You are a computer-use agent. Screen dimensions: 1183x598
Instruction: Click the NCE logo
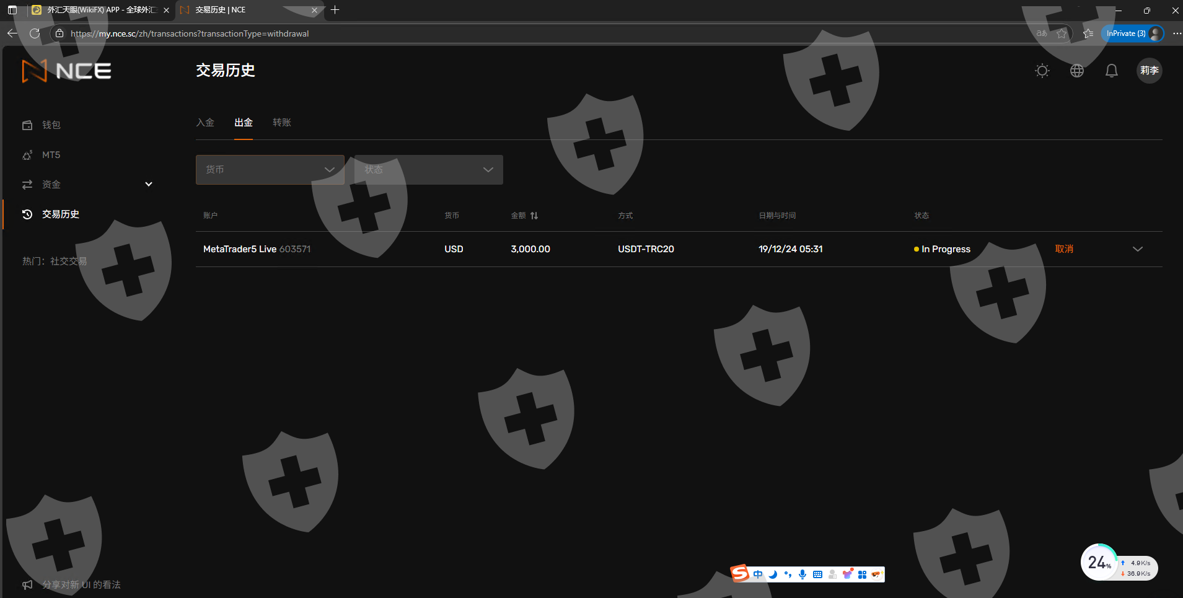click(x=67, y=71)
